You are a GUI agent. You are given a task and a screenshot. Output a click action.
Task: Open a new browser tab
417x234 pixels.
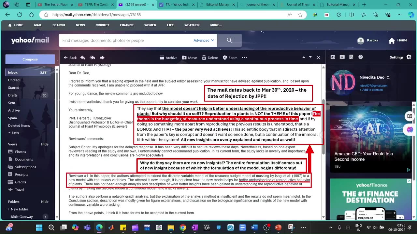click(364, 5)
